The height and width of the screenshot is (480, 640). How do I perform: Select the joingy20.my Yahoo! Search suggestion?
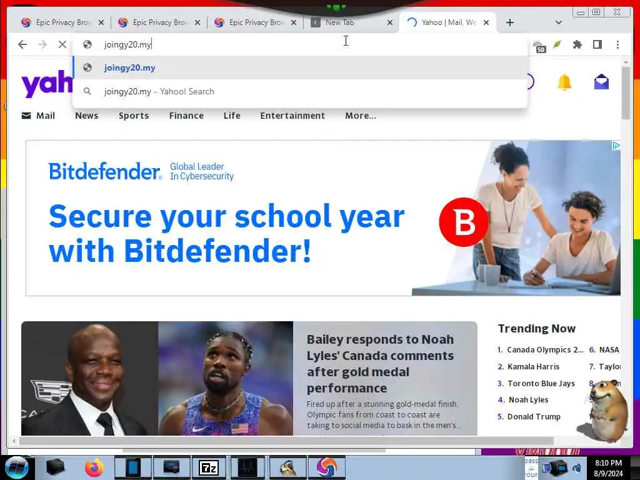(300, 91)
